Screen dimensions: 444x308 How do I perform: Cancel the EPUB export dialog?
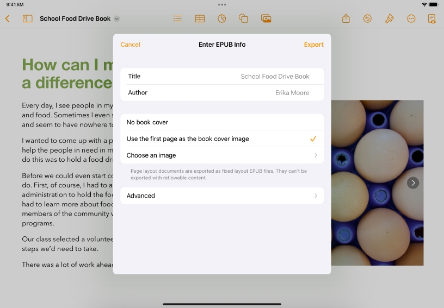pyautogui.click(x=130, y=45)
